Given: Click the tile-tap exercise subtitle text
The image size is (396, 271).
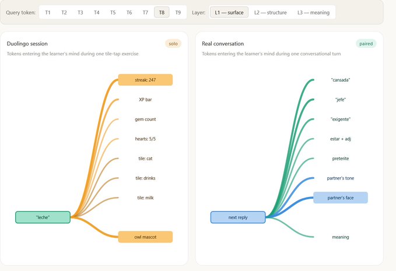Looking at the screenshot, I should coord(72,54).
